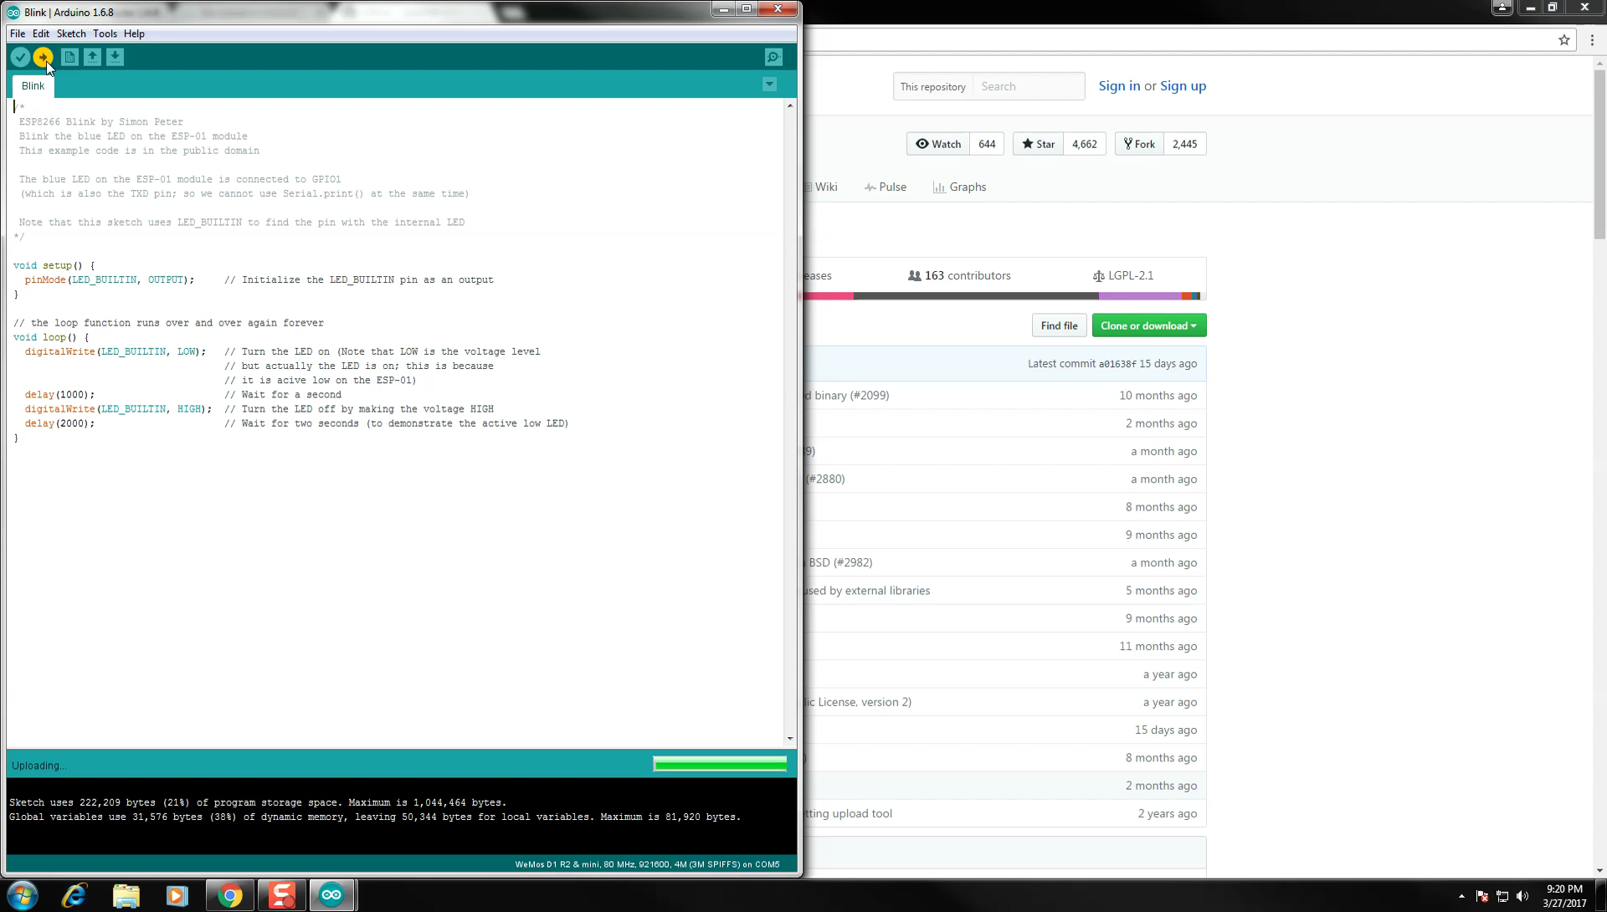
Task: Star the GitHub repository
Action: (1038, 144)
